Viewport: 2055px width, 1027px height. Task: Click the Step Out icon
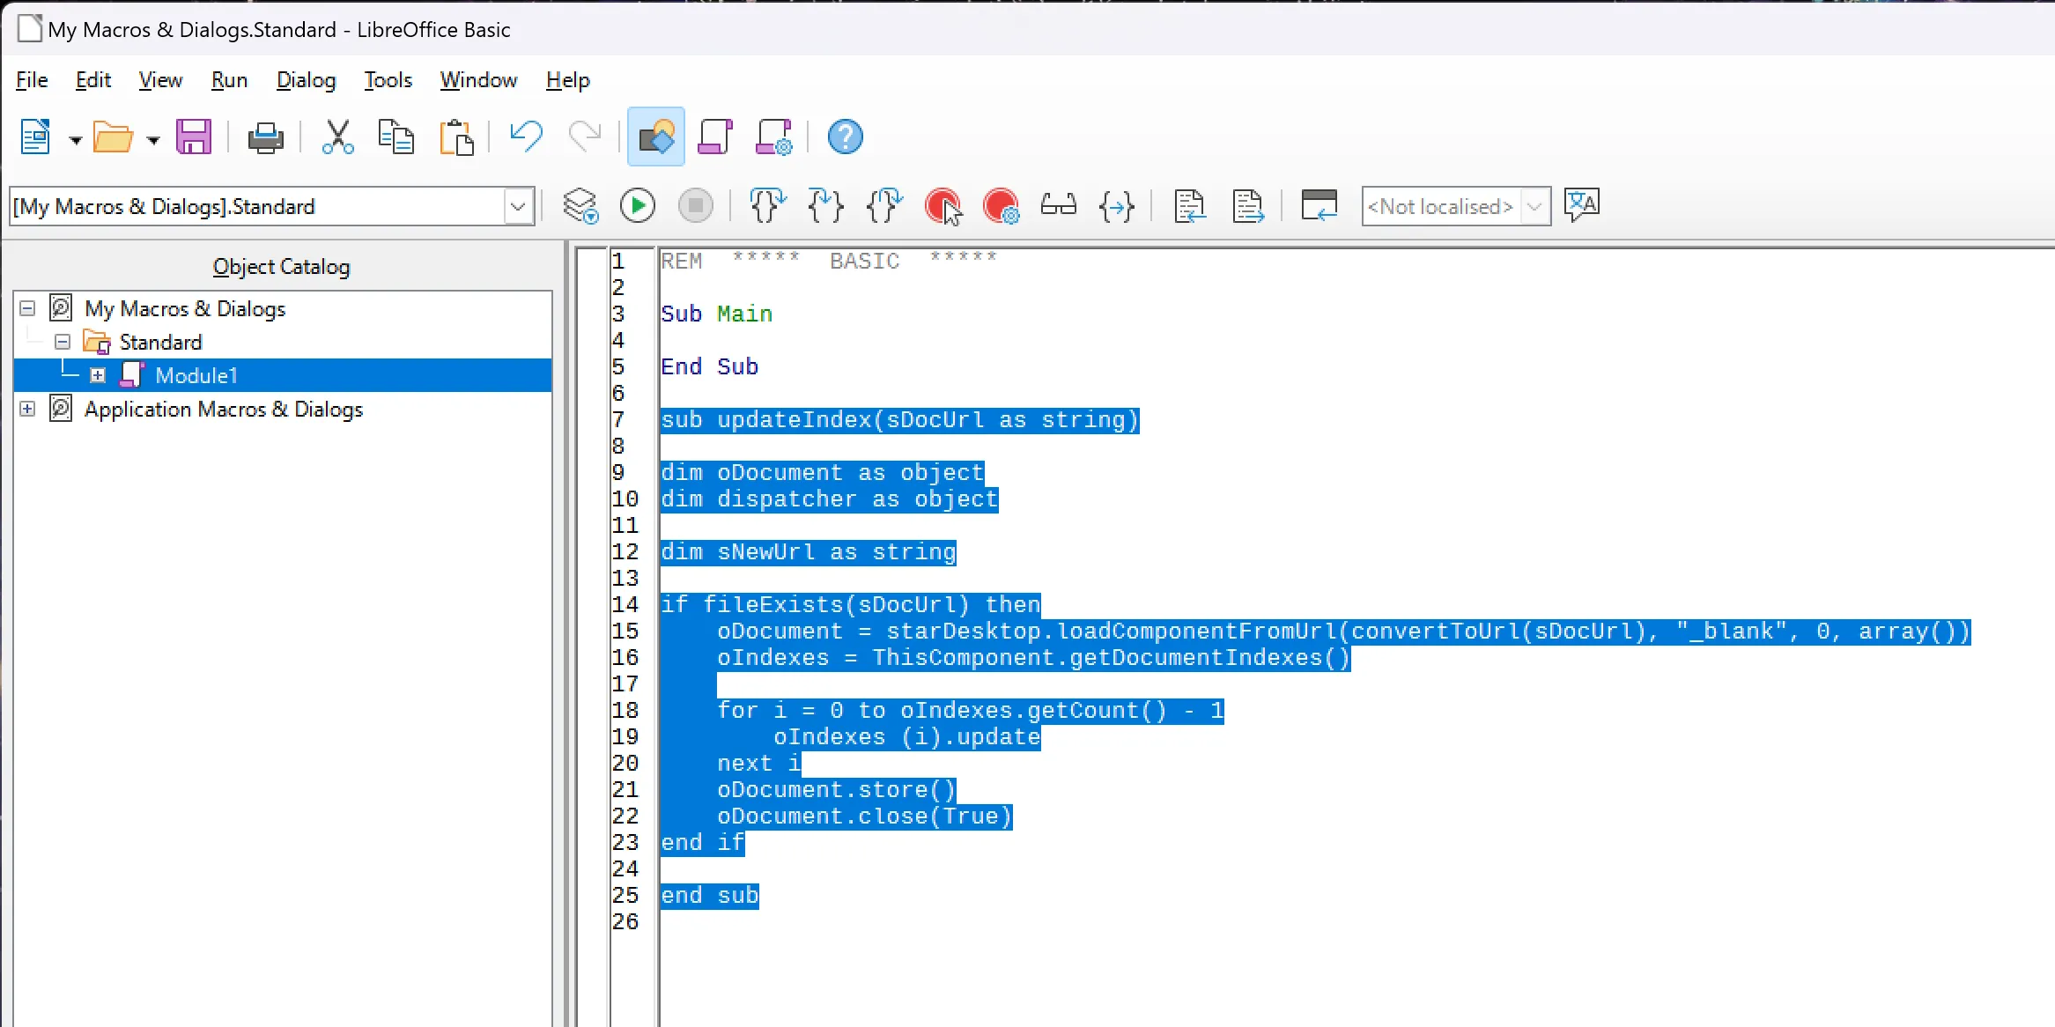(884, 206)
